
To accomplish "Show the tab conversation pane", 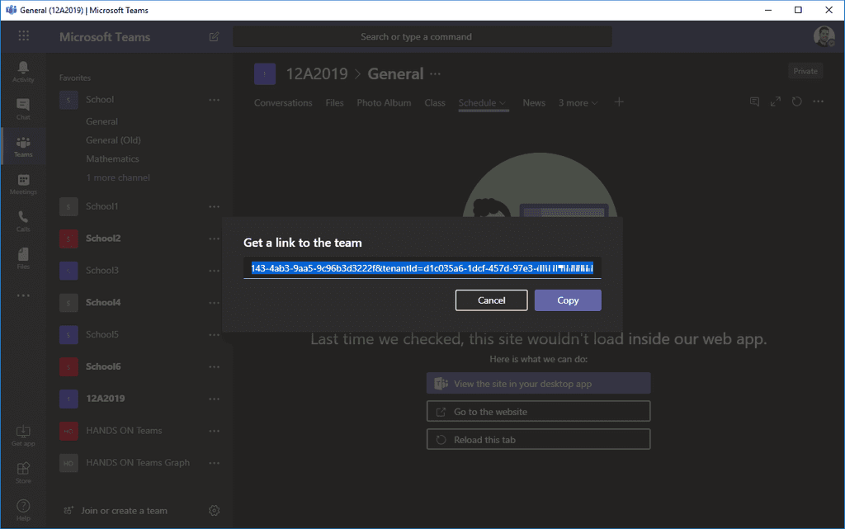I will 754,102.
